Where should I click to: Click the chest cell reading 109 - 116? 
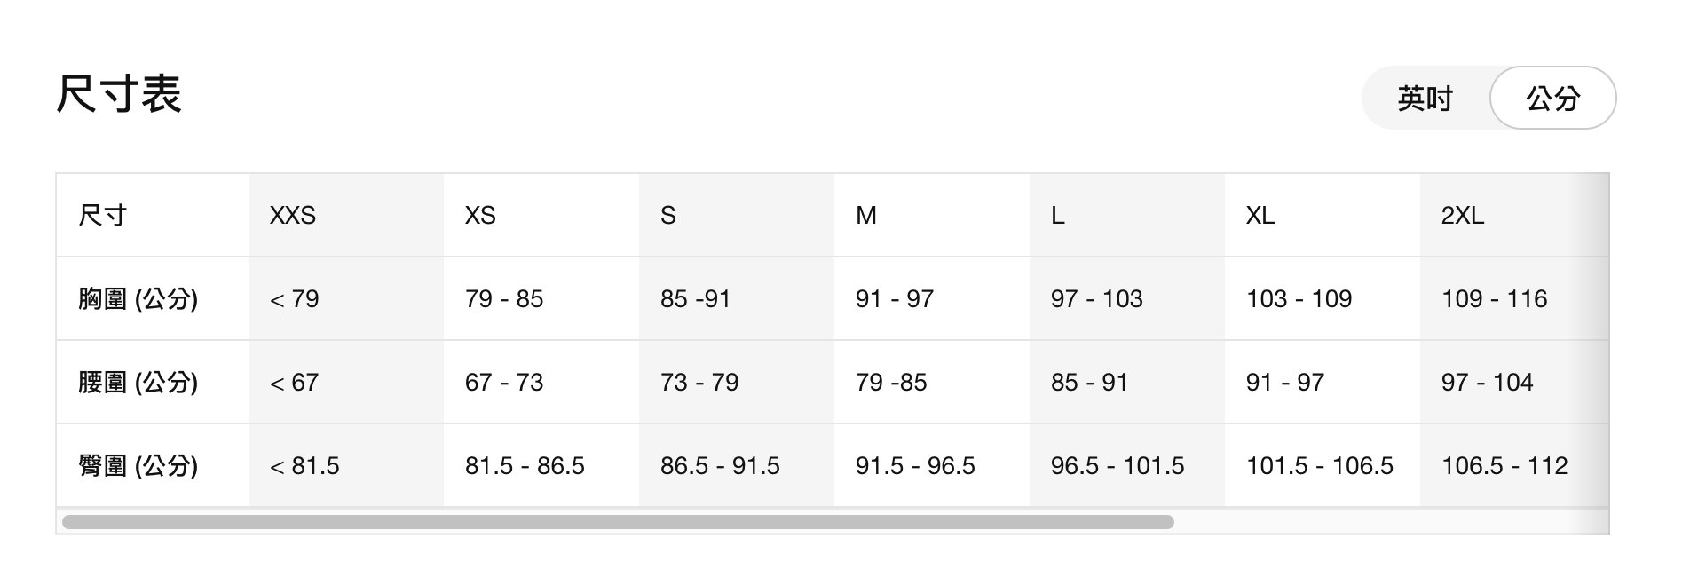(1494, 299)
